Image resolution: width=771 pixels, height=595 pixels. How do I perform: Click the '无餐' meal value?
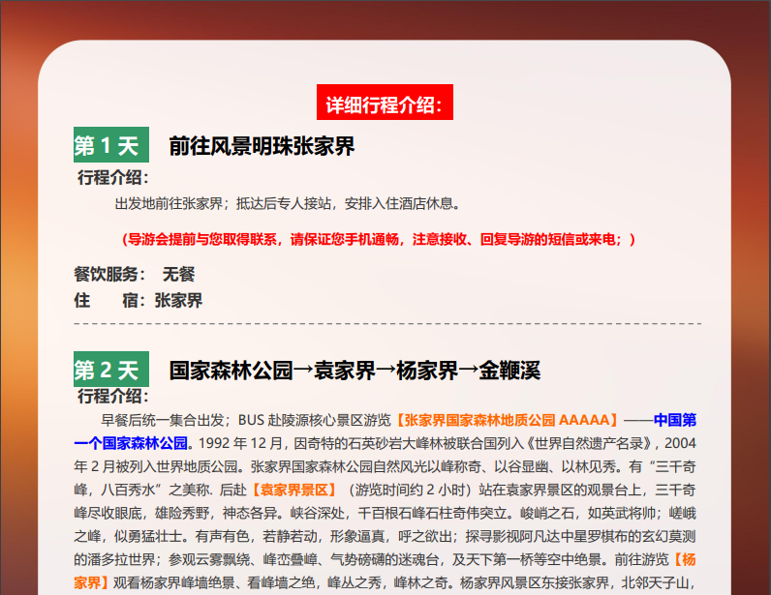[178, 274]
